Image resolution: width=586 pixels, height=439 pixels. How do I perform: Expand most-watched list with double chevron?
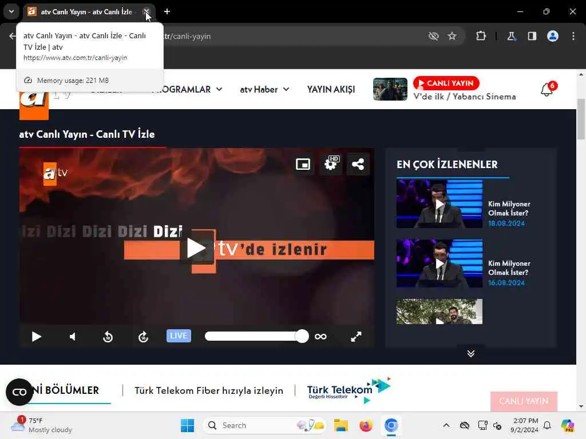click(x=471, y=353)
